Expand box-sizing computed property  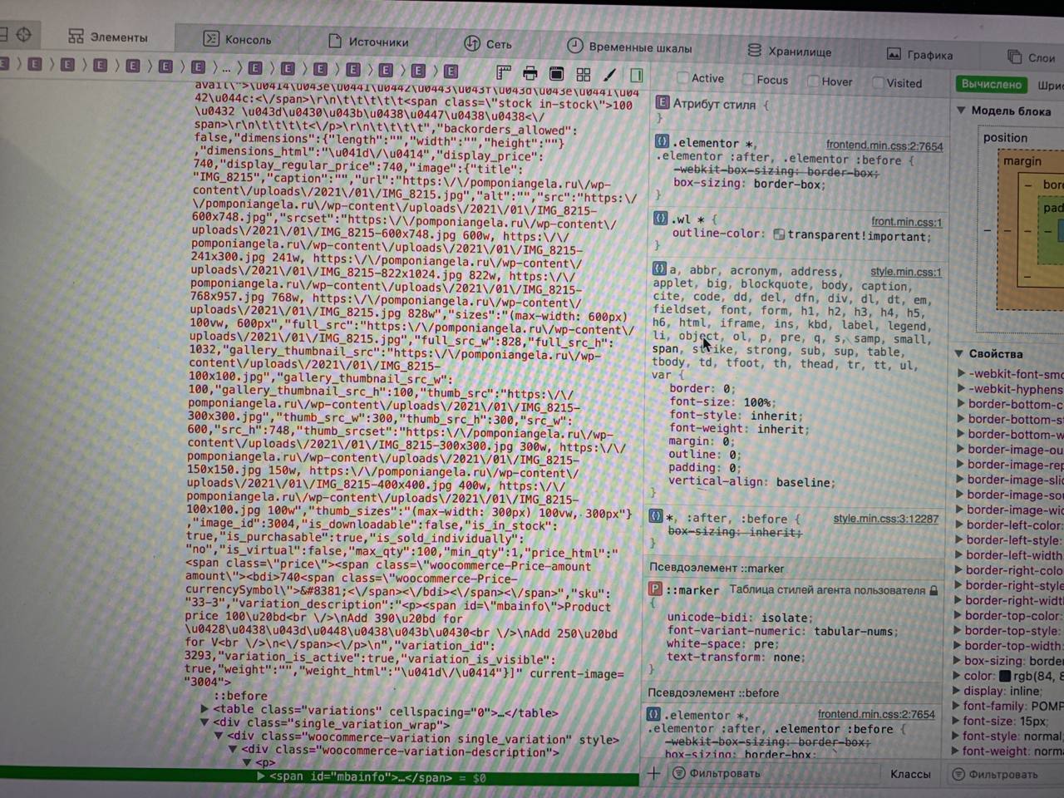(957, 661)
